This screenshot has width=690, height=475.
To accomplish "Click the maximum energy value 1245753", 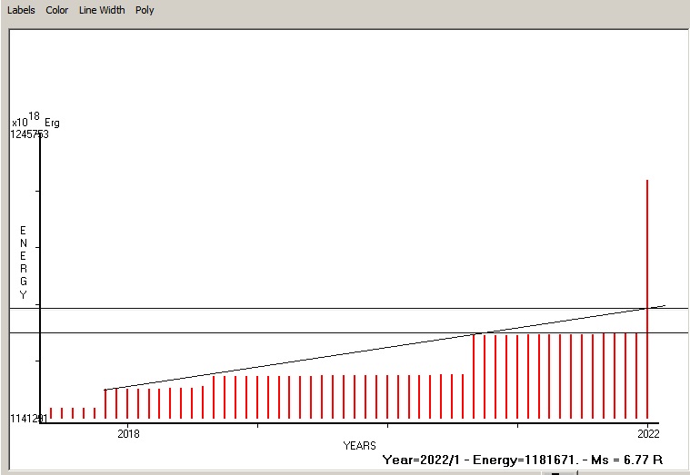I will click(x=29, y=134).
